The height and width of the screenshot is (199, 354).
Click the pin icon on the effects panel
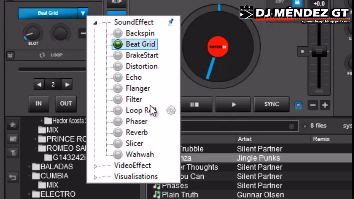(171, 22)
